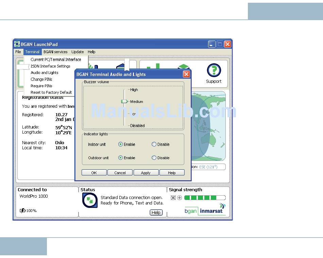Select Enable for outdoor unit lights

coord(120,158)
